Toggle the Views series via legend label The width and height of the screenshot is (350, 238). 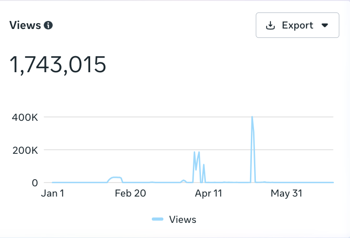pos(183,219)
